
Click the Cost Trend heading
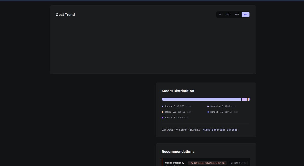coord(65,15)
